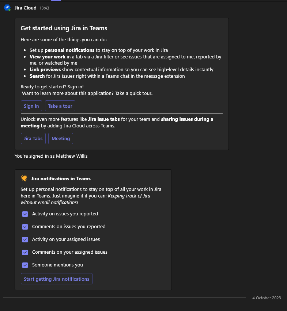Screen dimensions: 287x311
Task: Select the Jira Cloud app icon bottom left corner
Action: [x=7, y=8]
